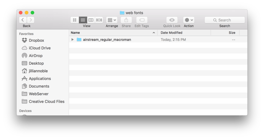Select the airstream_regular_macroman folder row

point(158,40)
